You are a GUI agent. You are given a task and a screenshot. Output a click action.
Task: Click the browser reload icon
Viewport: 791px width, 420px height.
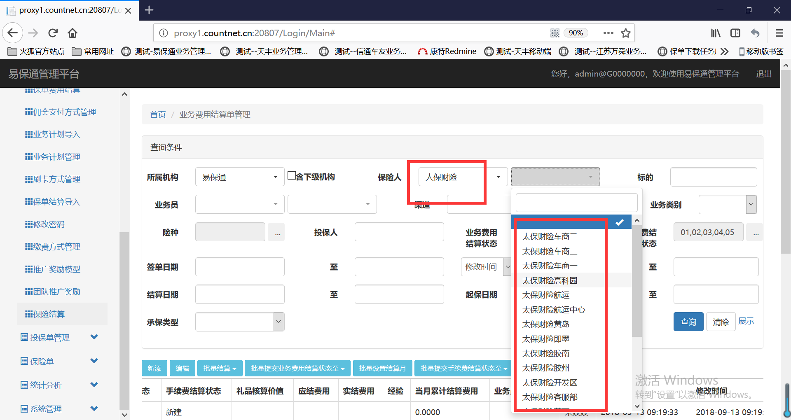tap(53, 33)
